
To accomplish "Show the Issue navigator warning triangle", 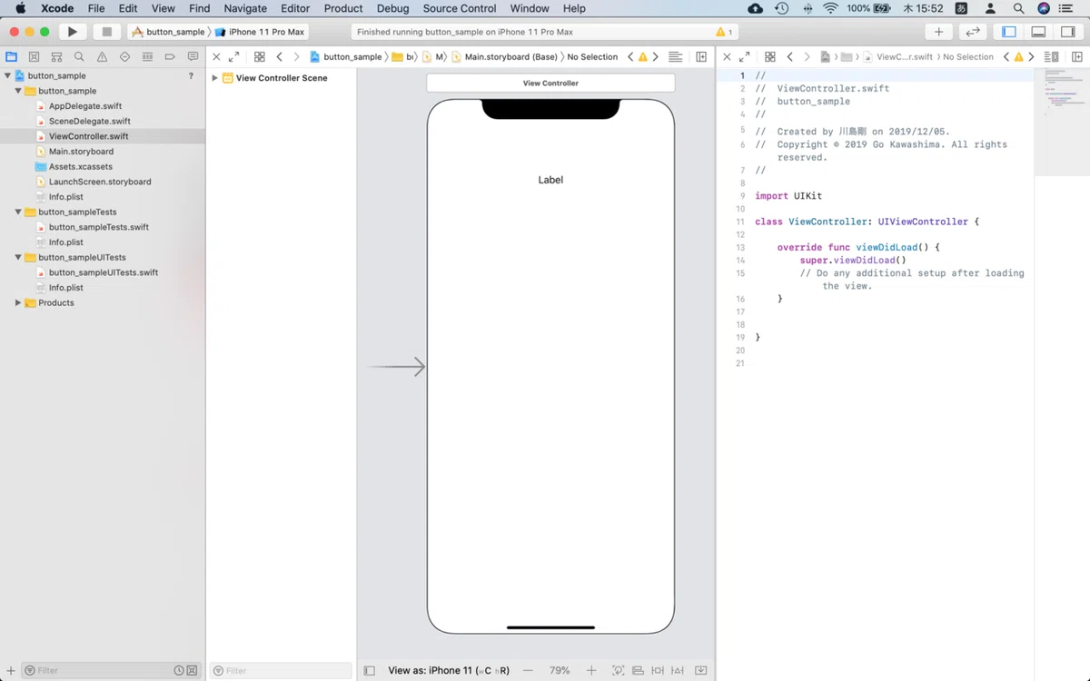I will tap(102, 56).
